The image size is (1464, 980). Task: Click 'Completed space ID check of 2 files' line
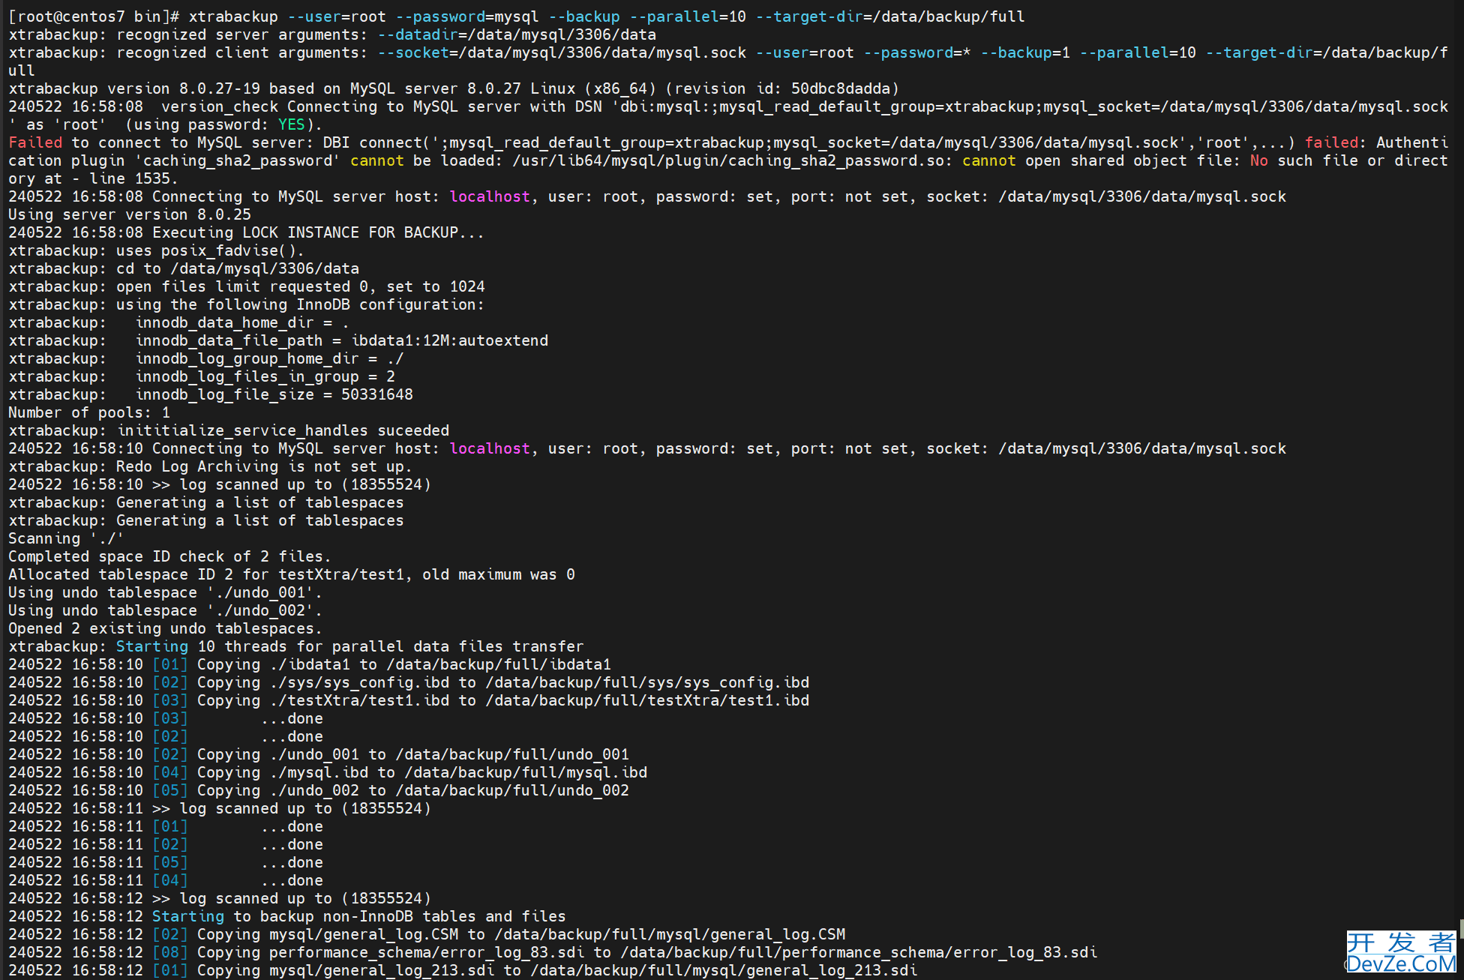(169, 556)
